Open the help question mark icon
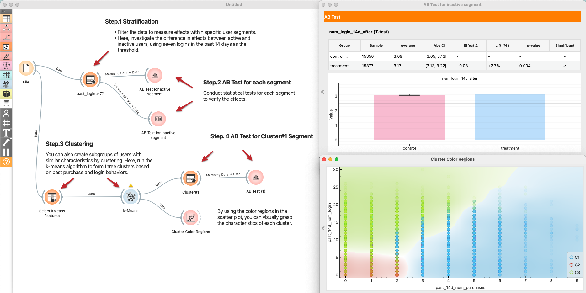Screen dimensions: 586x293 click(x=6, y=162)
